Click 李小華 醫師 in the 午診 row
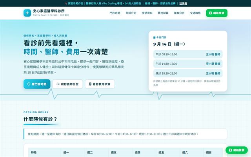 coord(213,64)
